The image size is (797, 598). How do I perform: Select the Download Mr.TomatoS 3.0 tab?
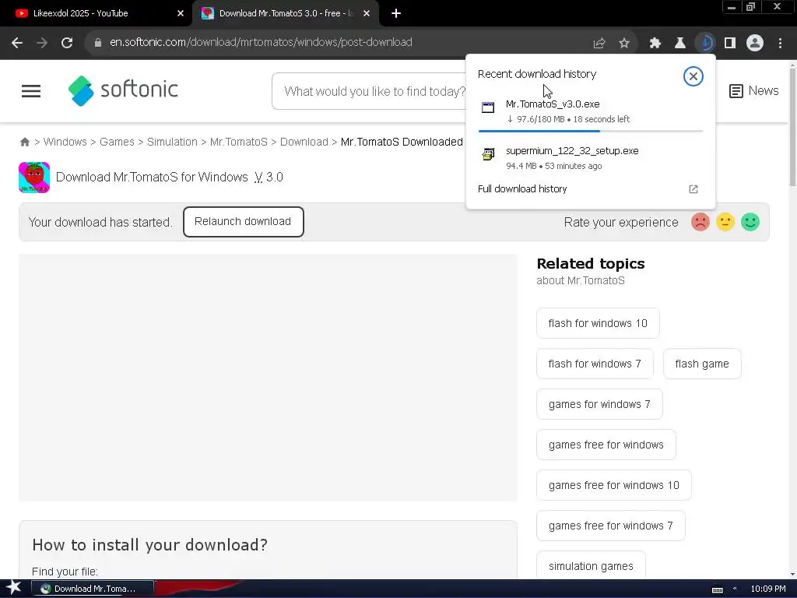point(286,13)
